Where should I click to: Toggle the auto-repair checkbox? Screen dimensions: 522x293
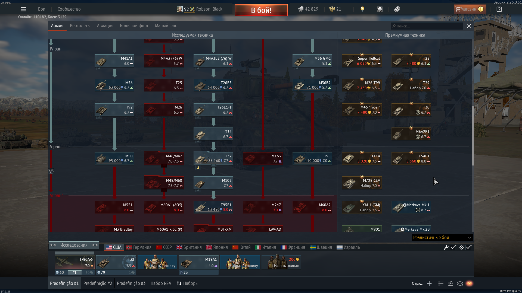(453, 247)
